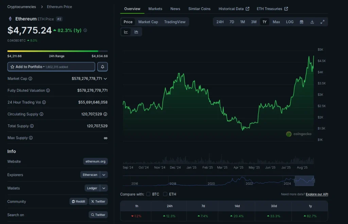Open Historical Data external link
The height and width of the screenshot is (224, 348).
(x=234, y=9)
